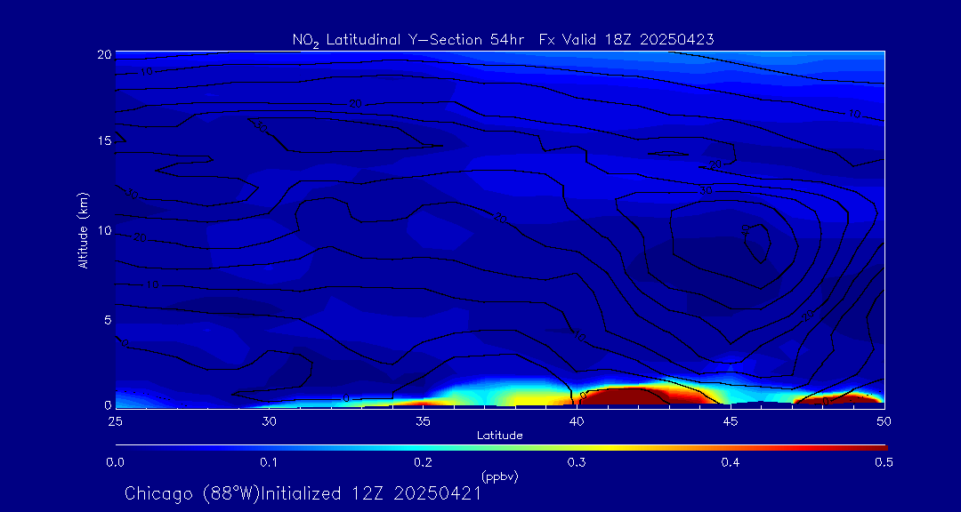Click the color scale value 0.4
The width and height of the screenshot is (961, 512).
(731, 462)
